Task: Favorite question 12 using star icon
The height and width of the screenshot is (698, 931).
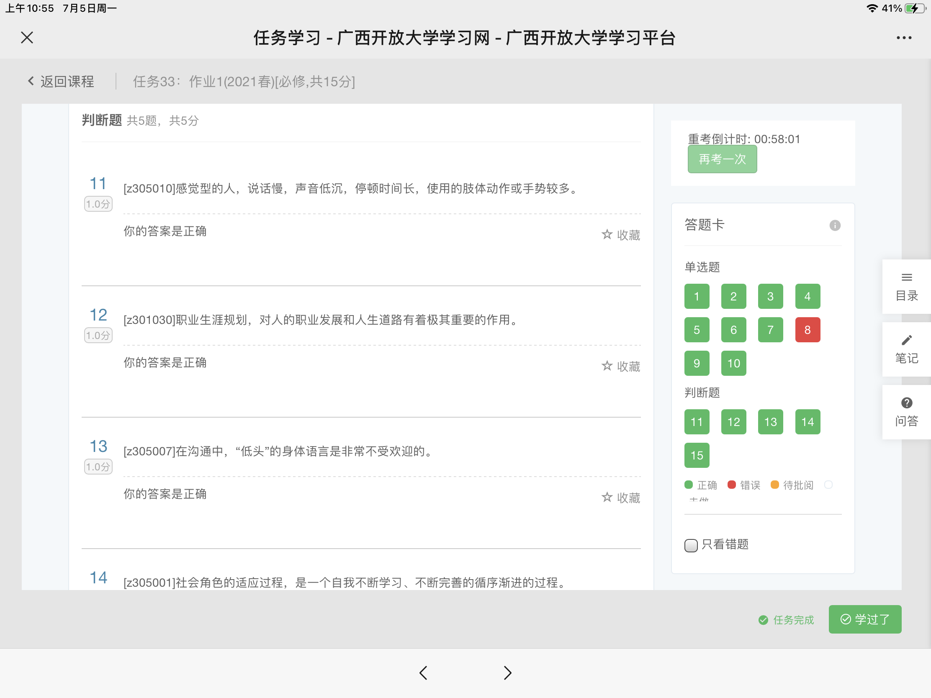Action: pyautogui.click(x=607, y=366)
